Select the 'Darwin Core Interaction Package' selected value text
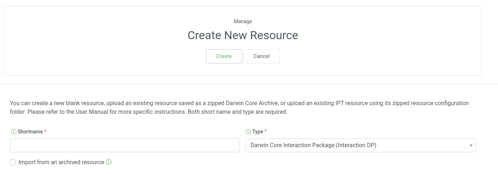 313,145
